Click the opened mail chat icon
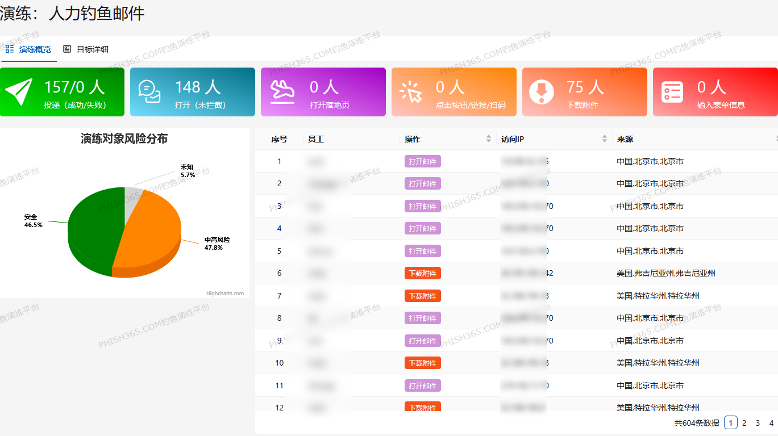Screen dimensions: 778x436 click(x=149, y=92)
